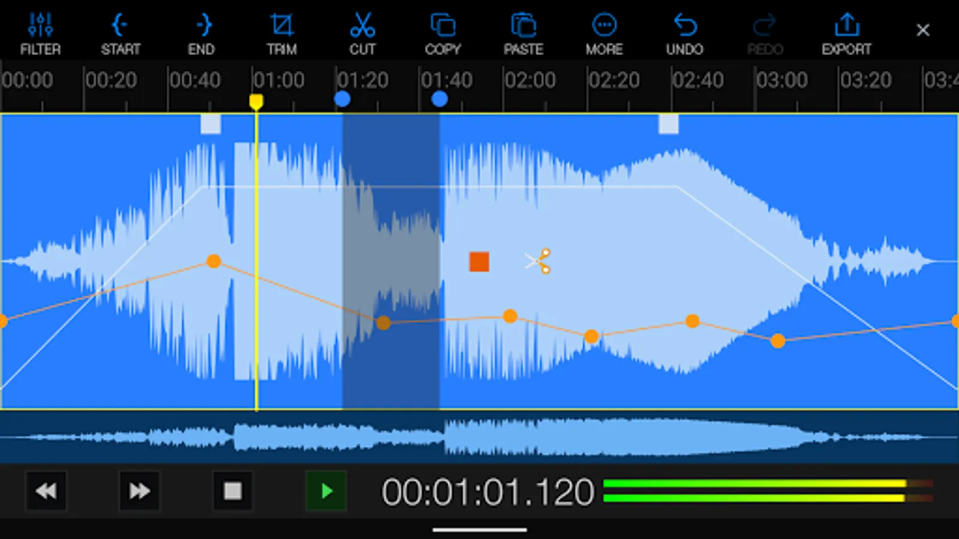The width and height of the screenshot is (959, 539).
Task: Stop audio playback
Action: [233, 491]
